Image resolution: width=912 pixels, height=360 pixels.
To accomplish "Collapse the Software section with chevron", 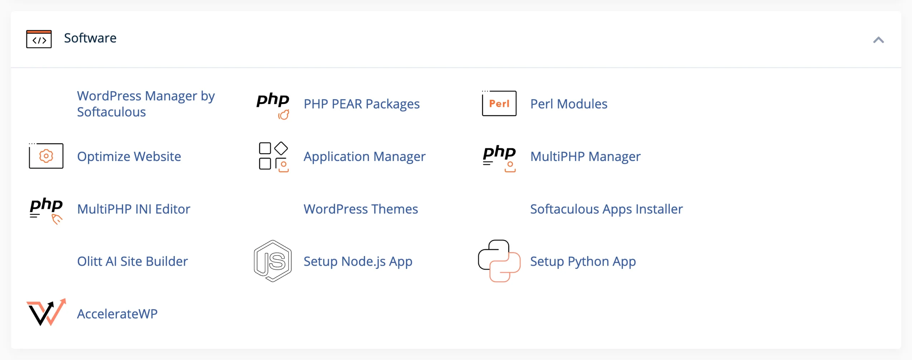I will tap(879, 40).
